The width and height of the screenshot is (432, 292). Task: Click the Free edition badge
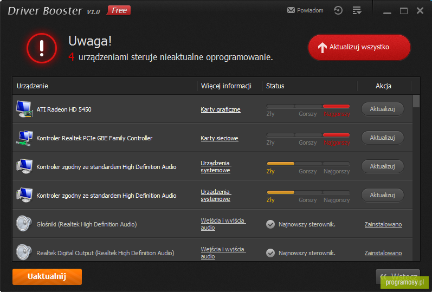(119, 10)
